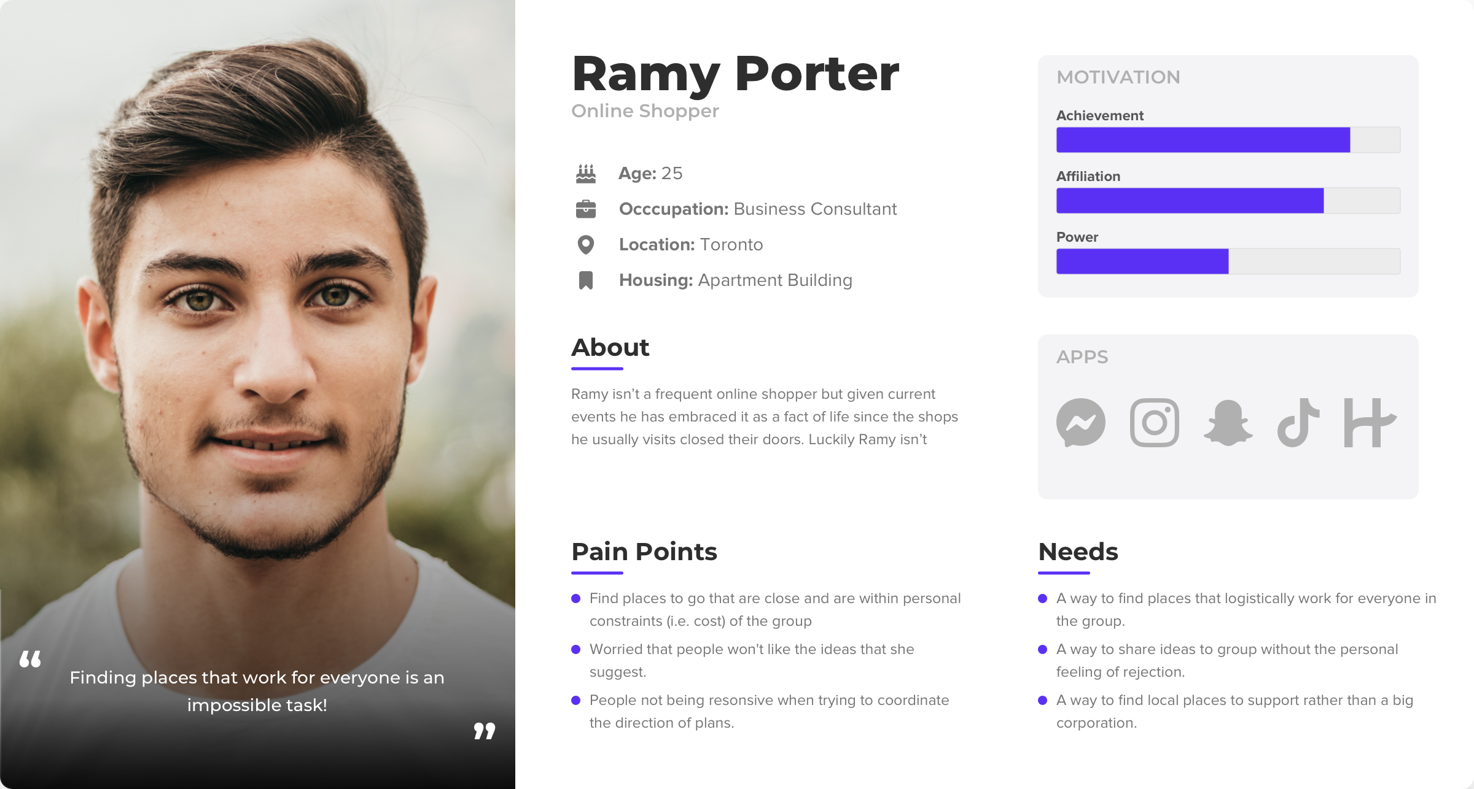This screenshot has width=1474, height=789.
Task: Click the Power motivation bar
Action: [1228, 261]
